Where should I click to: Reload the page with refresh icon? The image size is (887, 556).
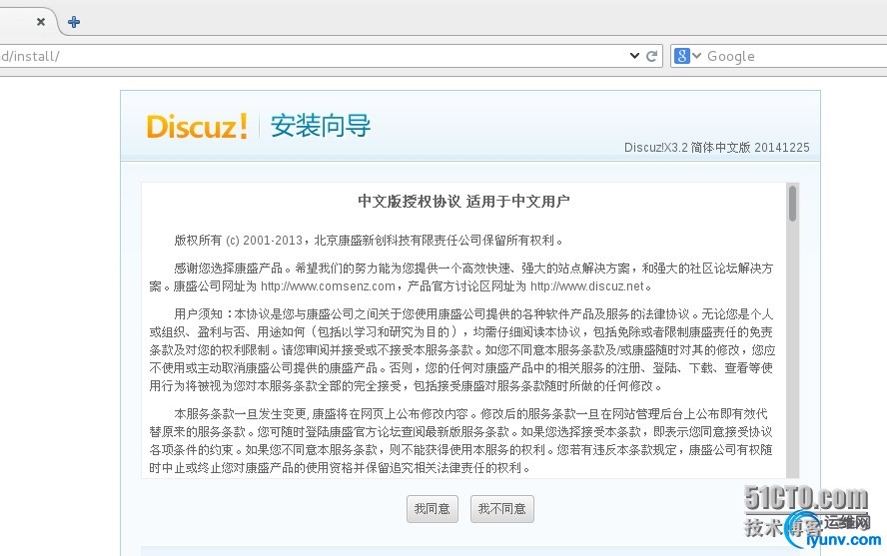point(651,56)
